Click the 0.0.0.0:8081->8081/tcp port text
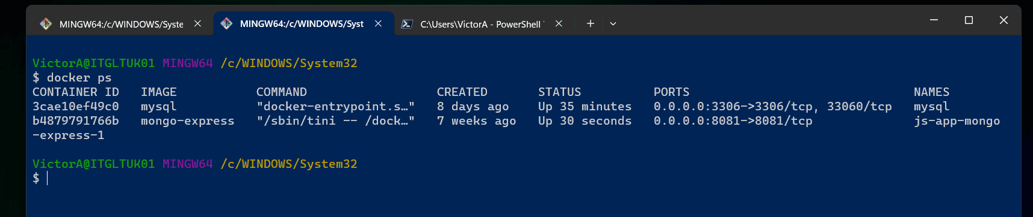Image resolution: width=1033 pixels, height=217 pixels. (x=733, y=121)
